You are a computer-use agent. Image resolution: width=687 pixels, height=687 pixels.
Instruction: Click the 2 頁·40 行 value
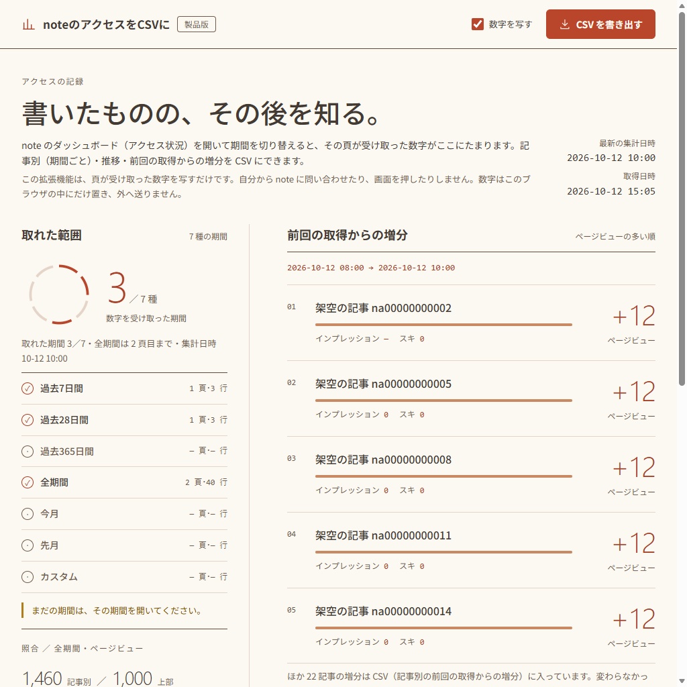pyautogui.click(x=206, y=482)
